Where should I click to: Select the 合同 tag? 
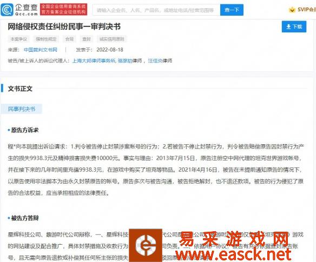69,39
